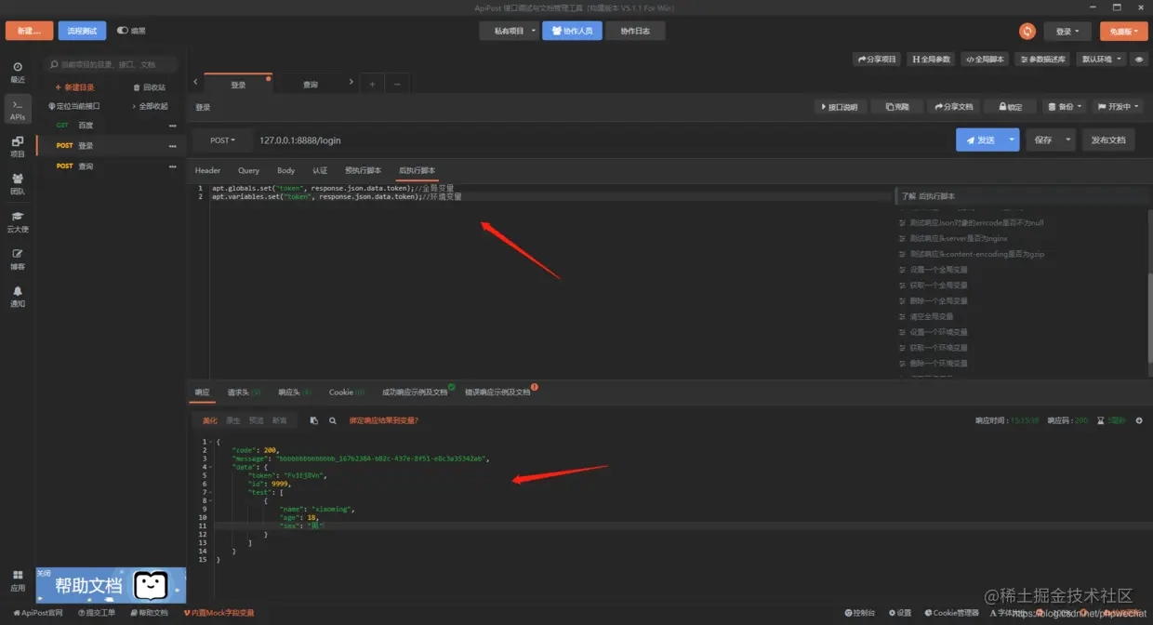Click the project search box
This screenshot has width=1153, height=625.
click(x=112, y=64)
